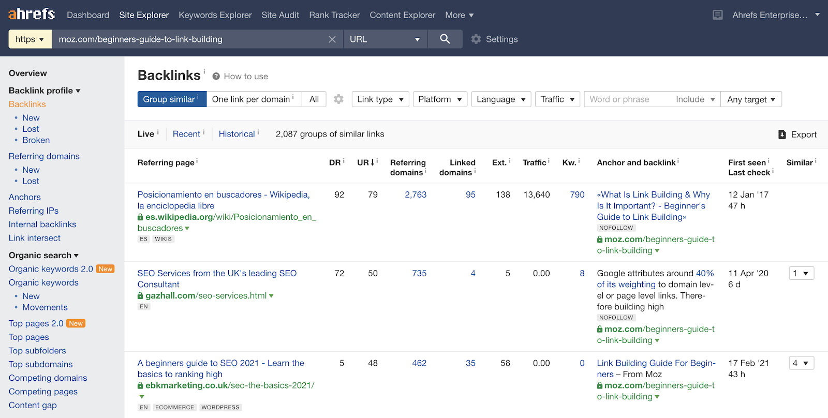
Task: Switch to One link per domain
Action: click(x=253, y=99)
